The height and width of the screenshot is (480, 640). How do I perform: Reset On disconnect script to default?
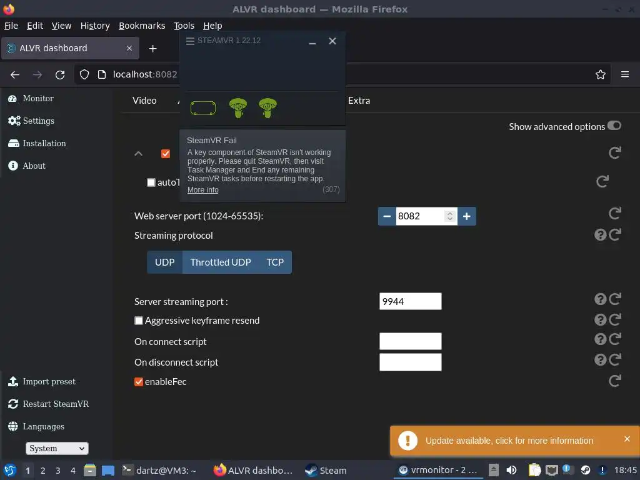click(615, 359)
